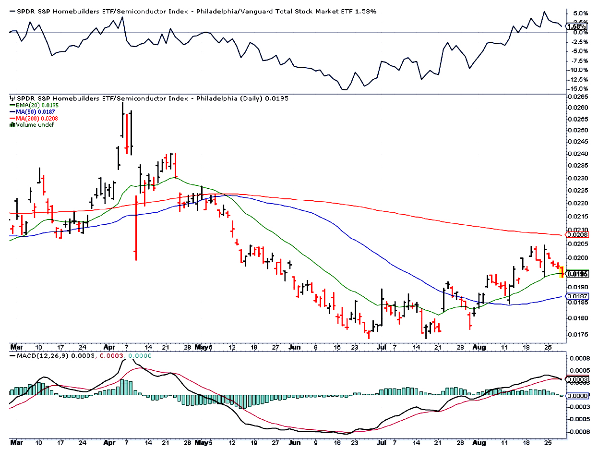This screenshot has width=599, height=450.
Task: Click the Volume histogram icon in legend
Action: tap(12, 125)
